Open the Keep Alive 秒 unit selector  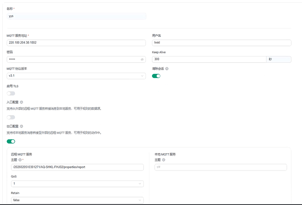278,59
